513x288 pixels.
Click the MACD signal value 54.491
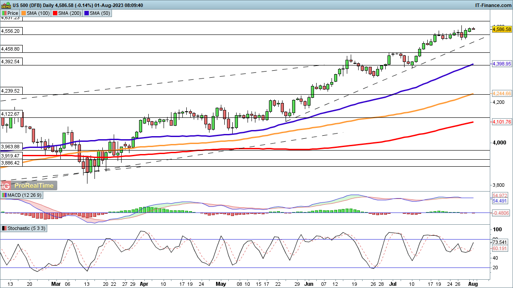(499, 201)
